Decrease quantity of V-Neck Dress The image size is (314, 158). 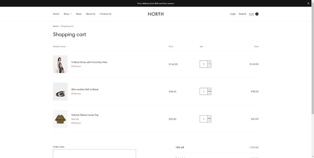coord(209,66)
